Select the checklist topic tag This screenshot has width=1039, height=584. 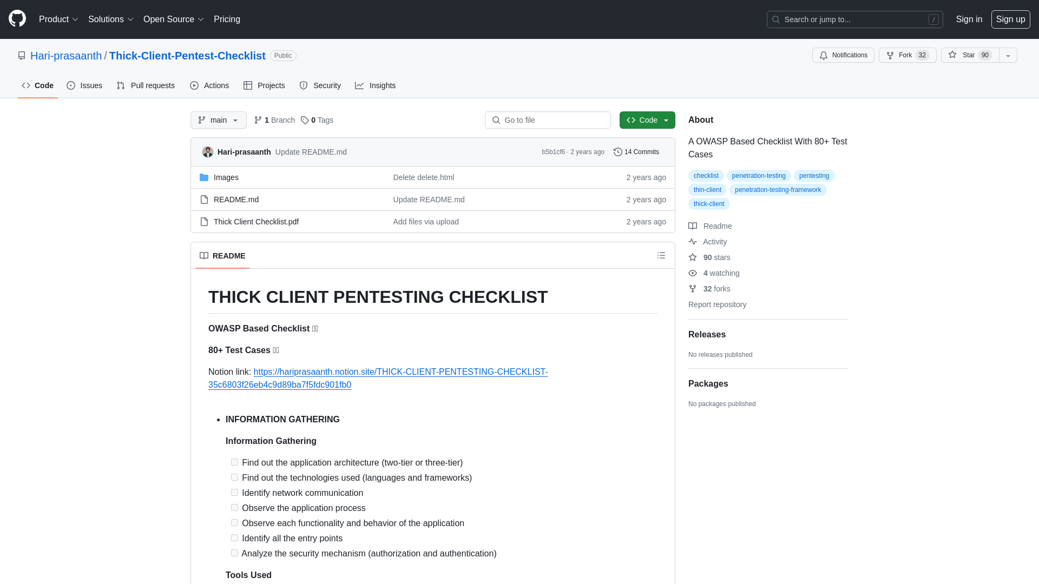pos(706,176)
